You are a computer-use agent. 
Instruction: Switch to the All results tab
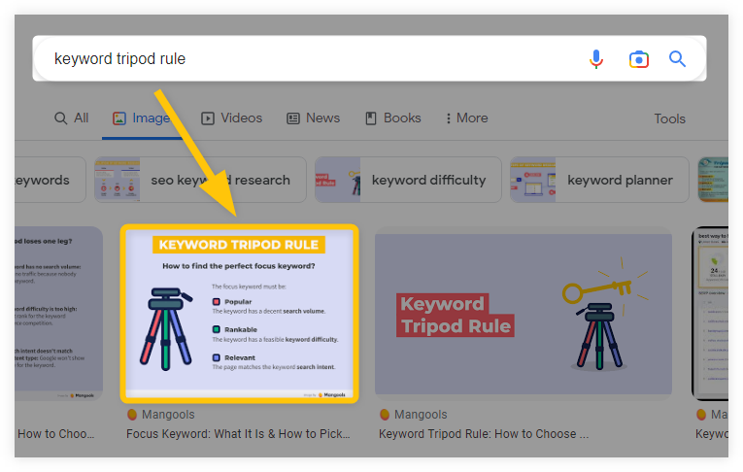(x=71, y=118)
